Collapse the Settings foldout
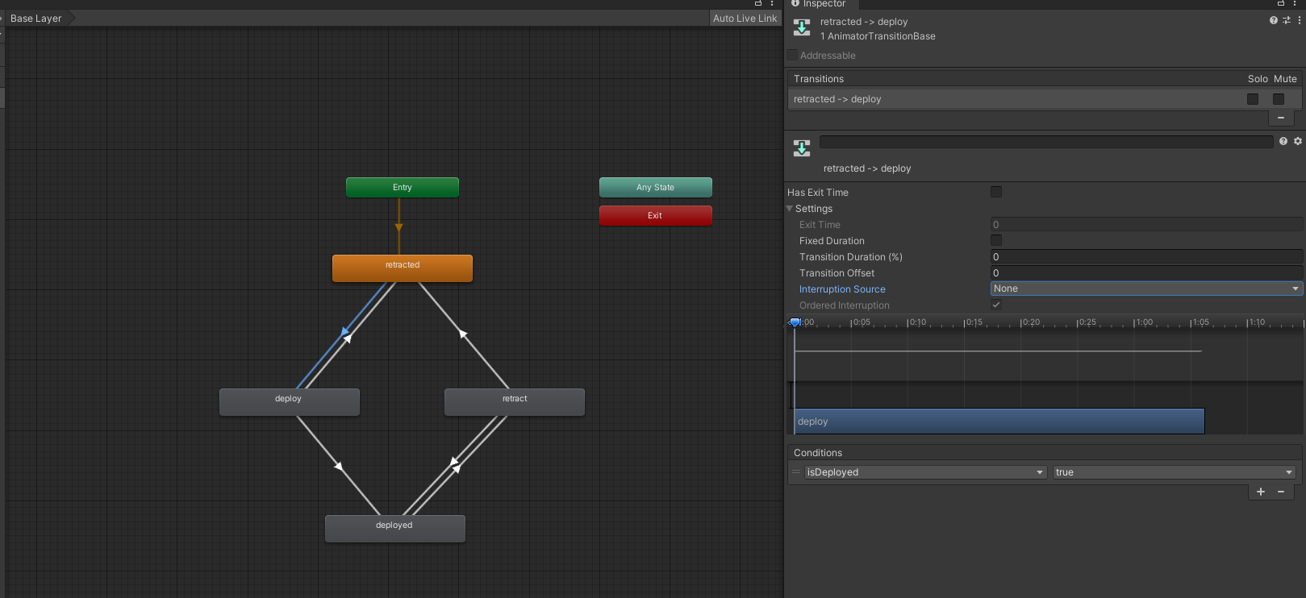The width and height of the screenshot is (1306, 598). click(790, 209)
